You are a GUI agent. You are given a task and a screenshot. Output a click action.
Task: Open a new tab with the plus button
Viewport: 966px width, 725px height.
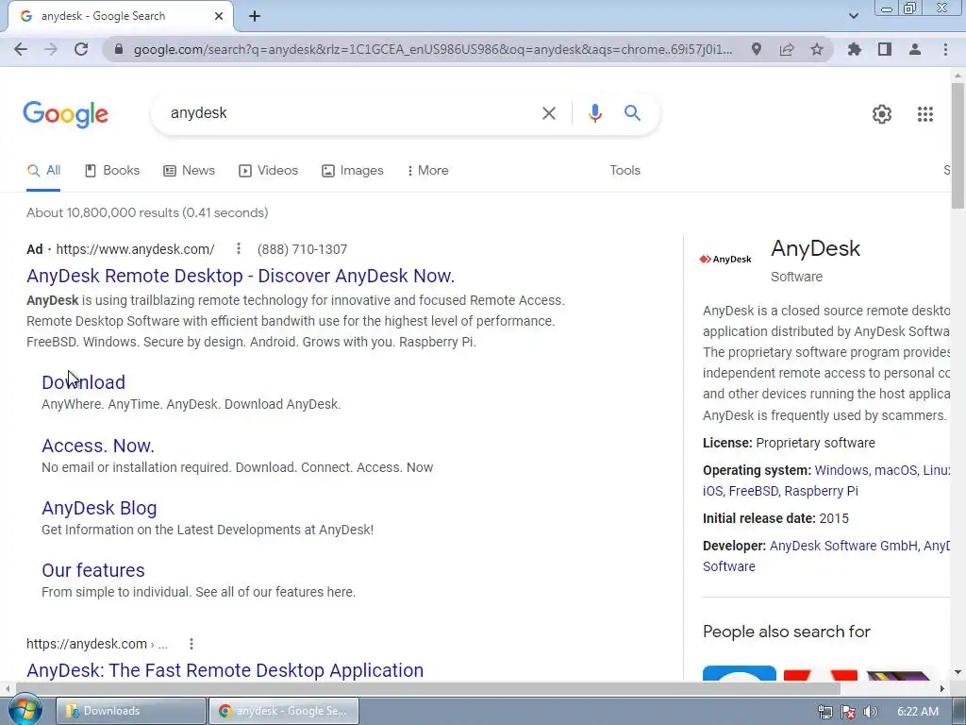[x=255, y=16]
